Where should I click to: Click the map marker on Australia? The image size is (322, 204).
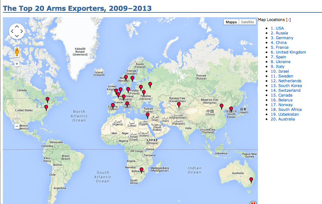(251, 180)
